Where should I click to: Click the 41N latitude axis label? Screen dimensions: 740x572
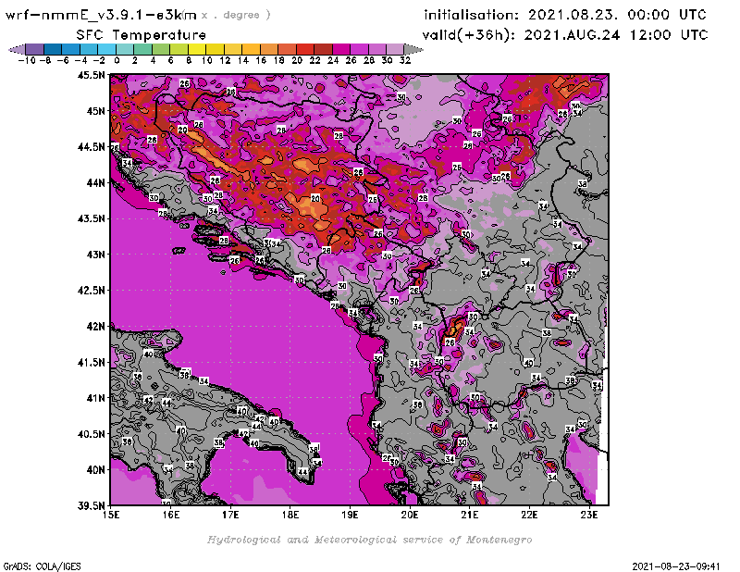(96, 398)
